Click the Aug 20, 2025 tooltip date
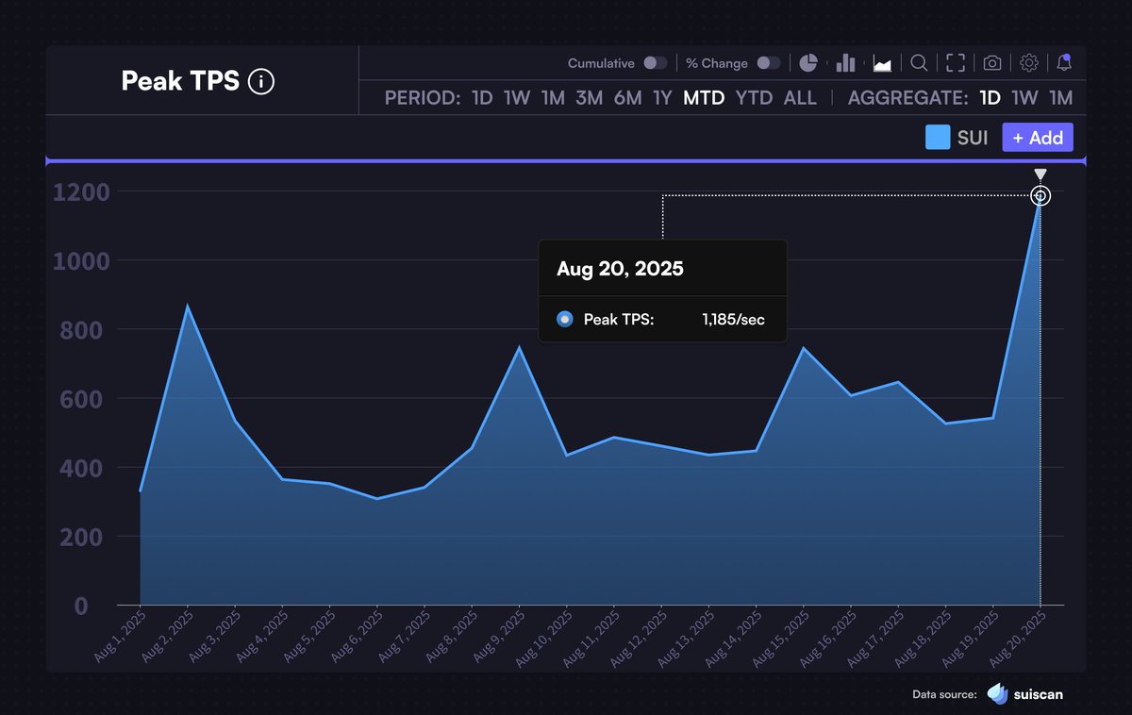 [x=620, y=269]
